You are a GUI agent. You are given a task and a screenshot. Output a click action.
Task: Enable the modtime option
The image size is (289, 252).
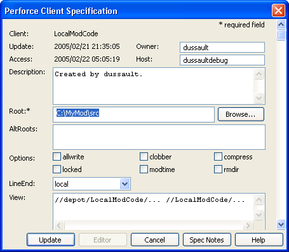tap(144, 169)
